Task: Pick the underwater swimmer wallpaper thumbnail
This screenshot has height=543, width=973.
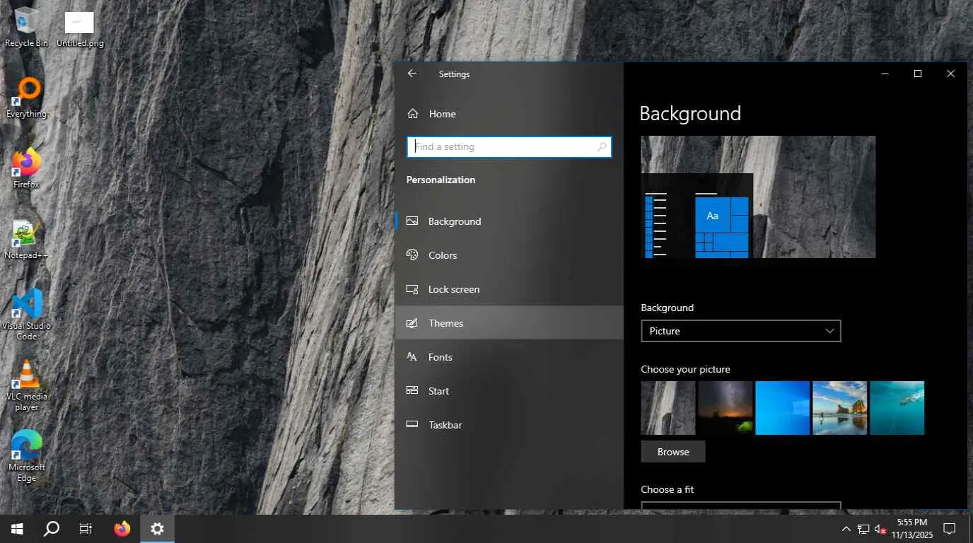Action: [x=897, y=408]
